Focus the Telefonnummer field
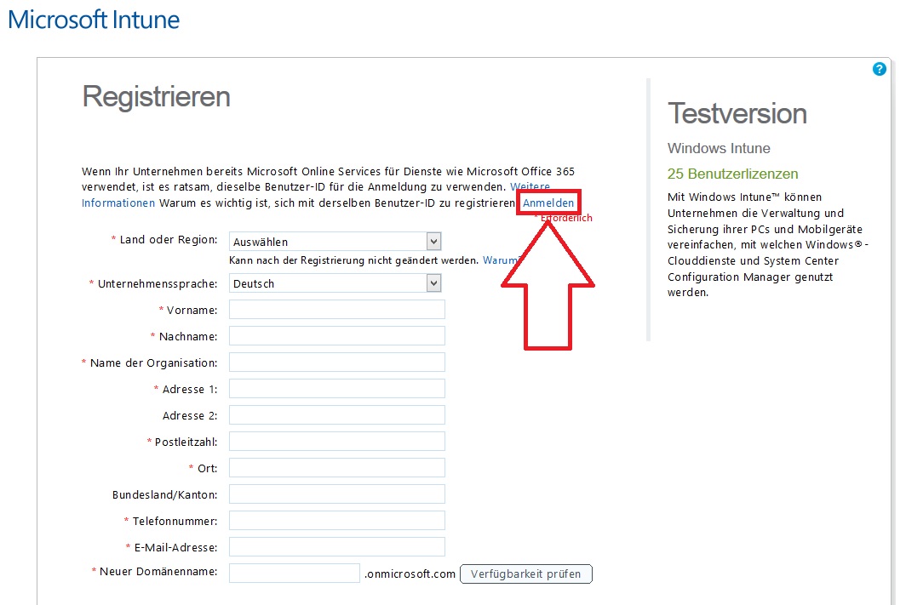The image size is (906, 605). point(337,521)
